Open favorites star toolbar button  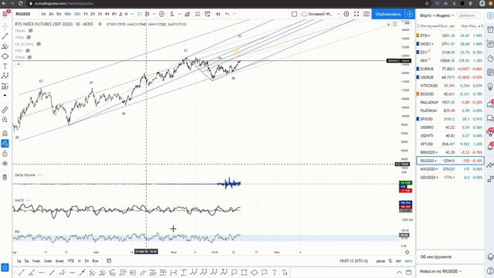coord(5,268)
